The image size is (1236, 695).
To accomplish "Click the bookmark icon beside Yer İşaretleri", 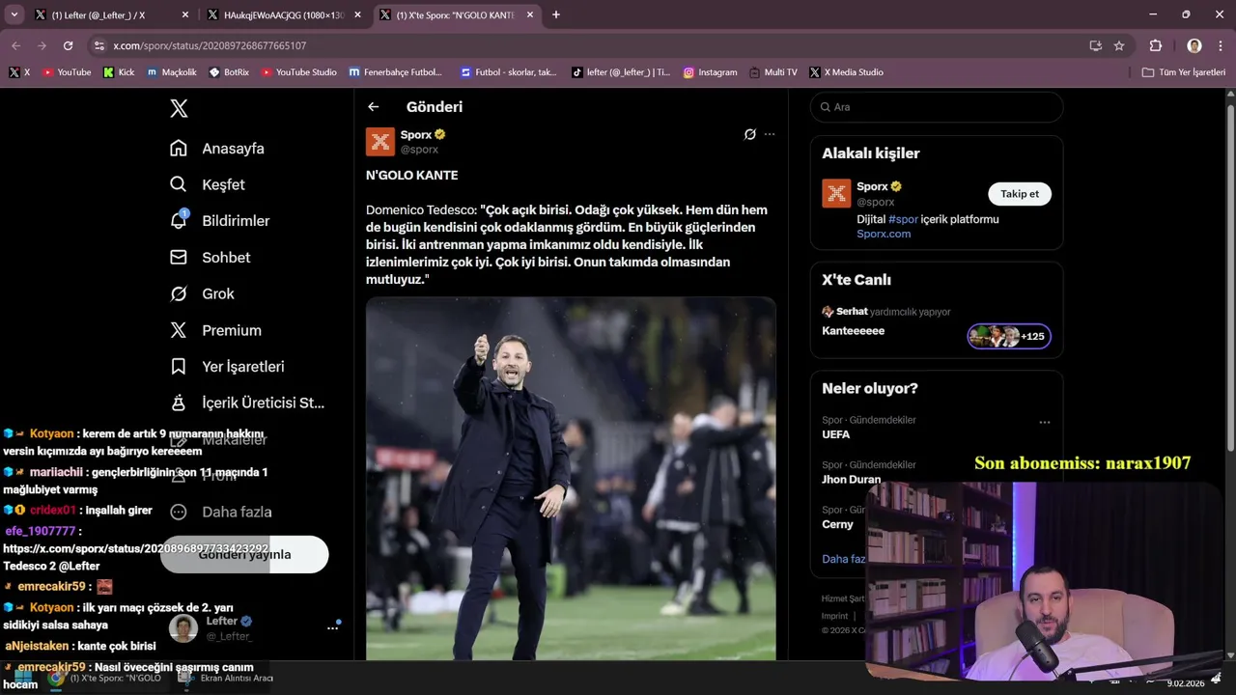I will 179,367.
